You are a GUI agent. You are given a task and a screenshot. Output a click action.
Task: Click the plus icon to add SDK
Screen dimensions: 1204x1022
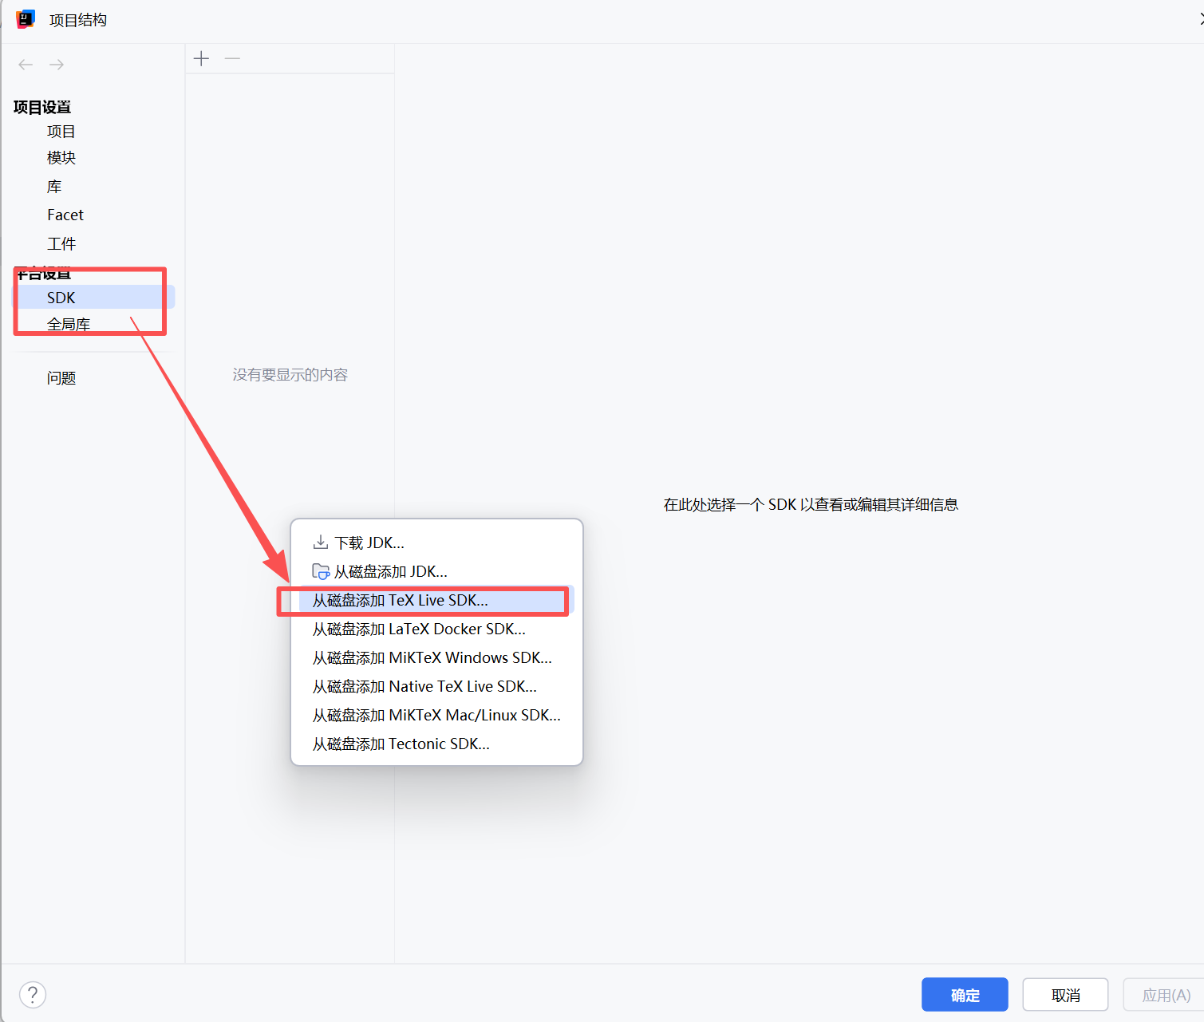point(202,59)
